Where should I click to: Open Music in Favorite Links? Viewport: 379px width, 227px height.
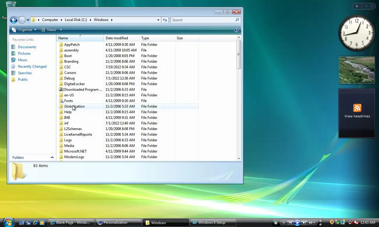point(23,60)
